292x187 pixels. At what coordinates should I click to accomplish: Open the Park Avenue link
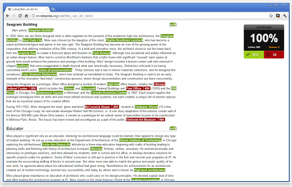(101, 53)
